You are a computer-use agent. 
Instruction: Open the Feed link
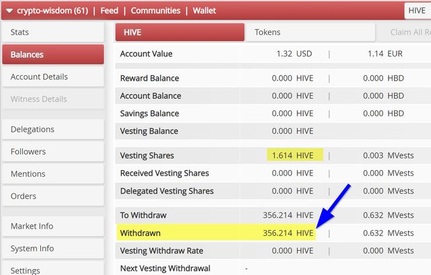[x=109, y=11]
